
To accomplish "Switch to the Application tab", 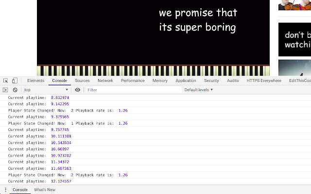I will pyautogui.click(x=186, y=81).
